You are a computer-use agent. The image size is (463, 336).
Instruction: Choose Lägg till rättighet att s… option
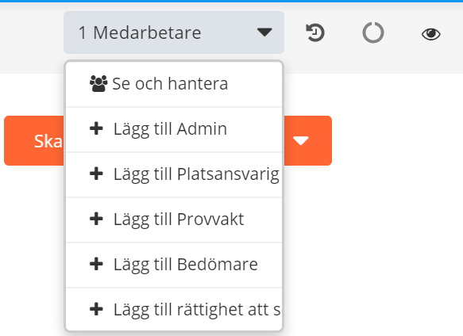174,310
